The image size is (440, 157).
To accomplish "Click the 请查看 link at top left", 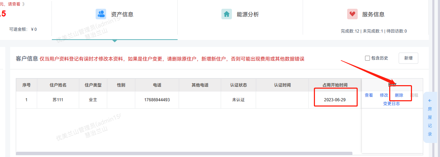I will pyautogui.click(x=14, y=4).
